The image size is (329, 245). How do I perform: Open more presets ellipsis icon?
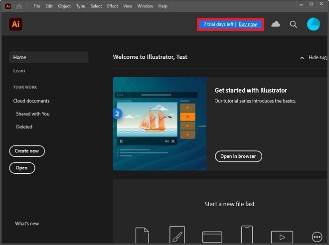coord(317,237)
